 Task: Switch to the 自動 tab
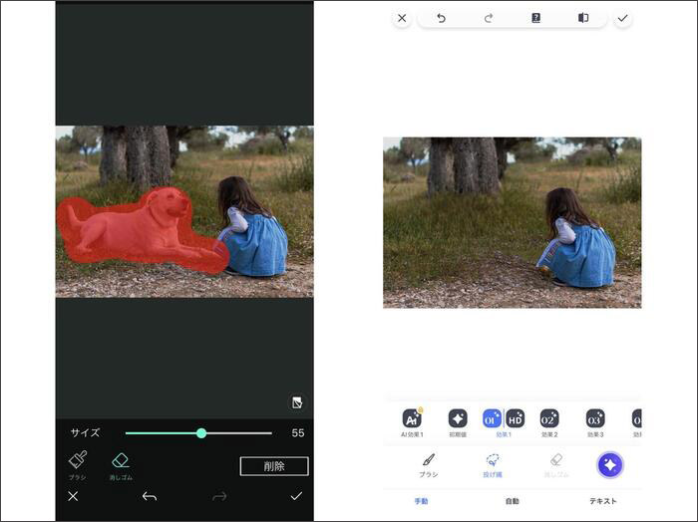click(x=513, y=501)
